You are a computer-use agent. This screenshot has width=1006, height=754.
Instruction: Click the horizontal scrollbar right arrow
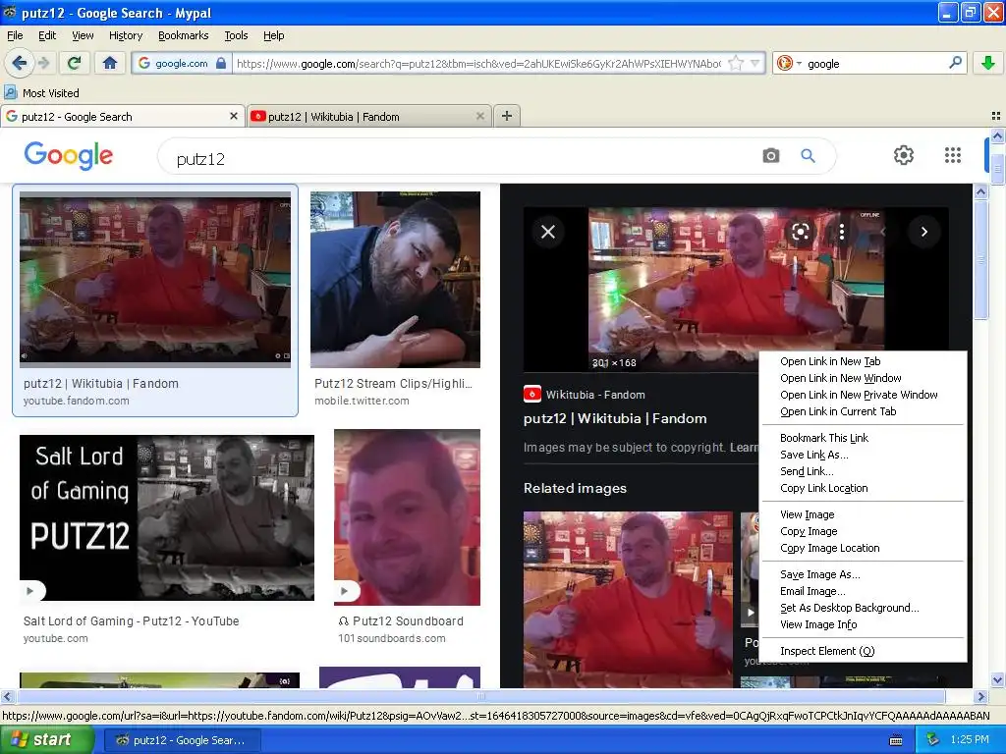[980, 696]
